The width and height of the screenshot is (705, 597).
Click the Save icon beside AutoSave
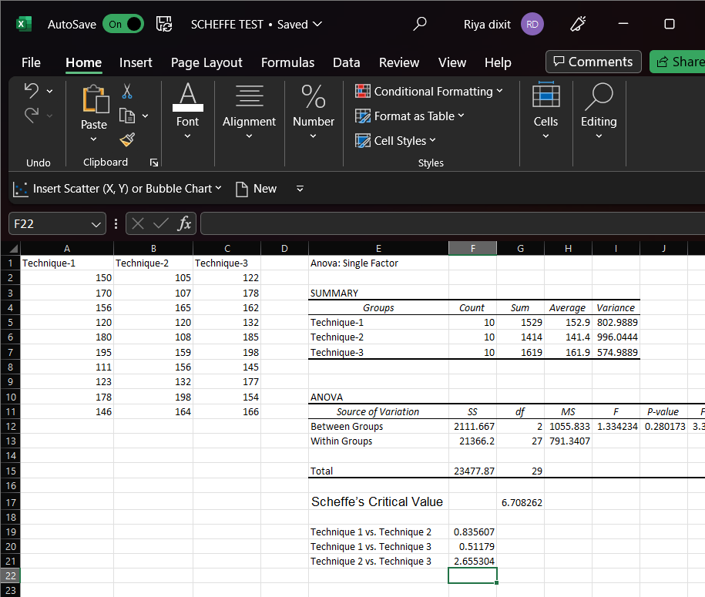(x=164, y=24)
